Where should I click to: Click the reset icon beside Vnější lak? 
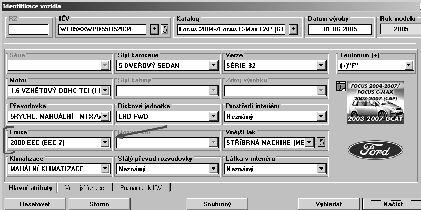pyautogui.click(x=322, y=142)
